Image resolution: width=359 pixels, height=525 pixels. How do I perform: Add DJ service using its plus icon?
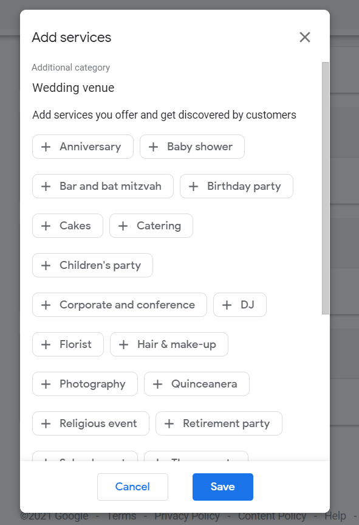[228, 305]
